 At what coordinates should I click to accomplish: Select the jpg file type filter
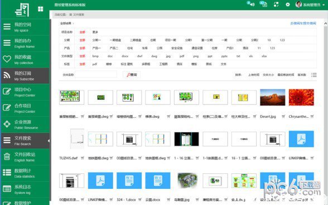coord(168,56)
